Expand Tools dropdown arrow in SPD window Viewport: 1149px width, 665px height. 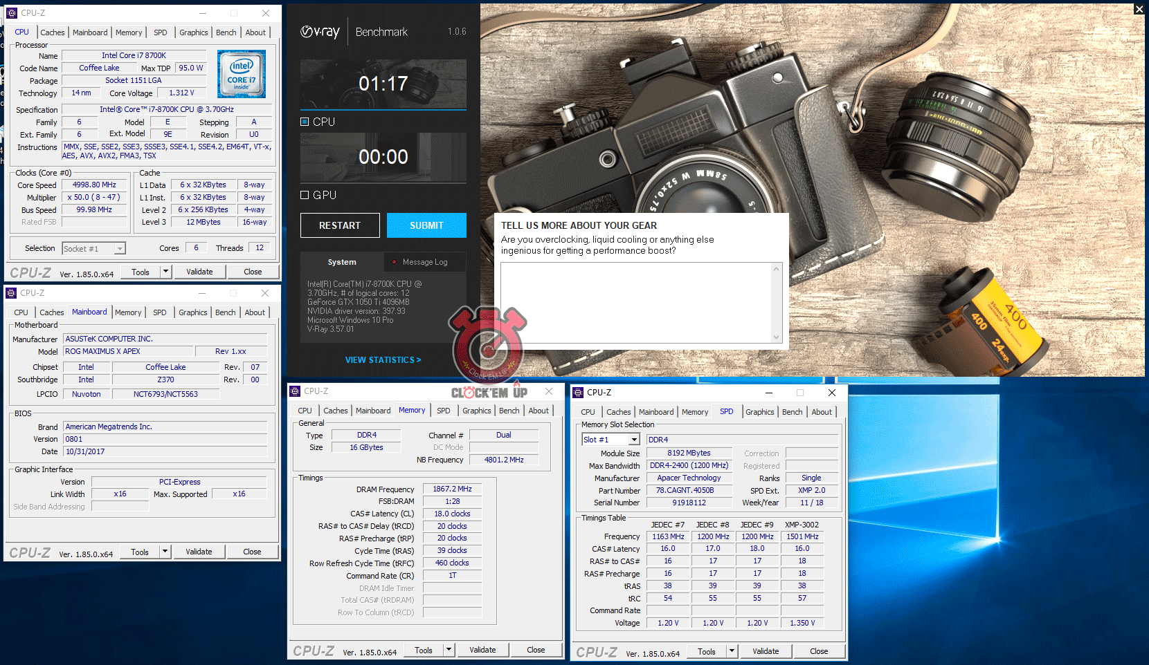732,651
